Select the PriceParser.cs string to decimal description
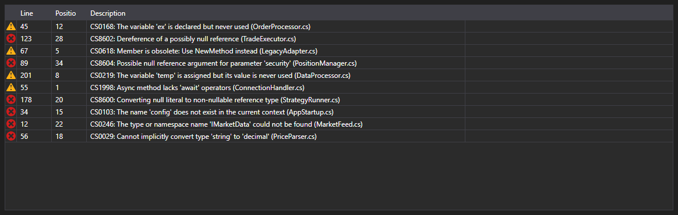 (x=203, y=137)
